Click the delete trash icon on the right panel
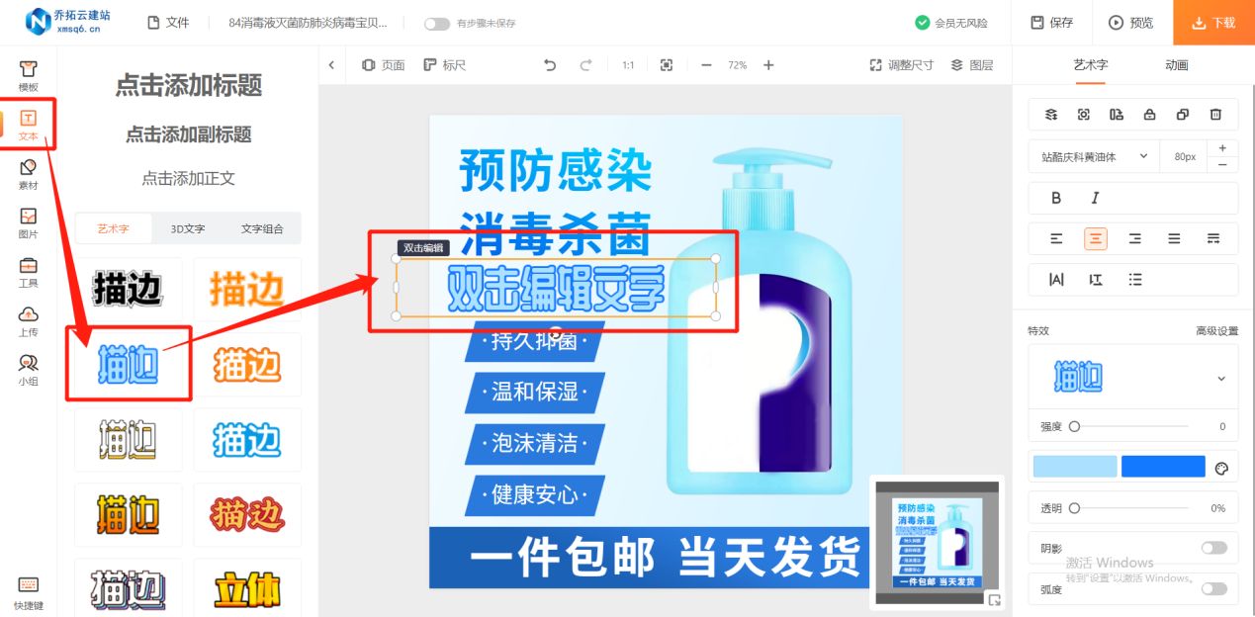The image size is (1255, 617). (1215, 115)
